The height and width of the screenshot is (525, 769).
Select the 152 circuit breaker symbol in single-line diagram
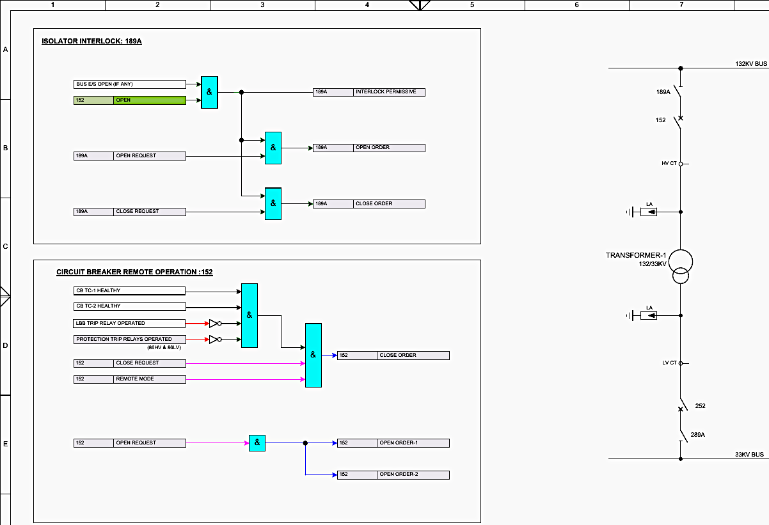679,121
